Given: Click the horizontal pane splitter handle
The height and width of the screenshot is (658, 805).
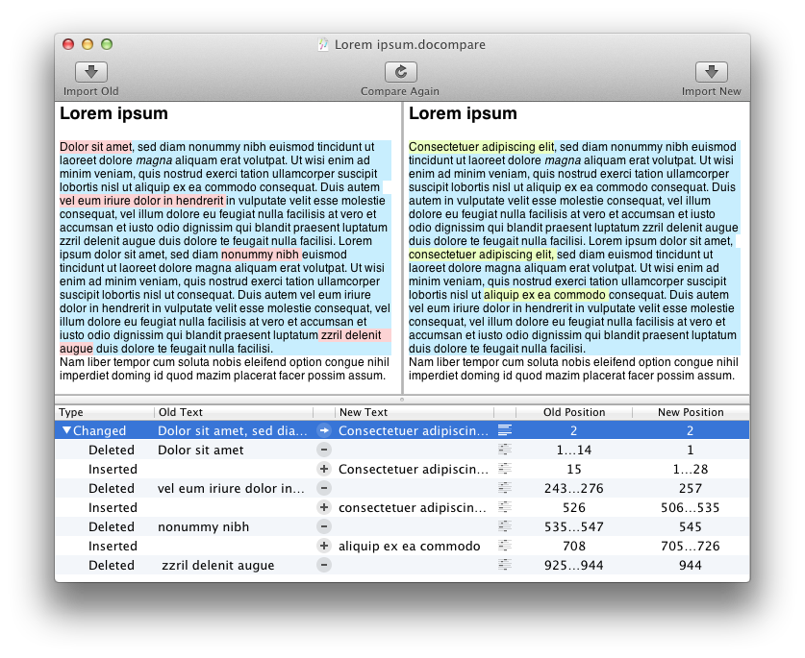Looking at the screenshot, I should pyautogui.click(x=402, y=399).
